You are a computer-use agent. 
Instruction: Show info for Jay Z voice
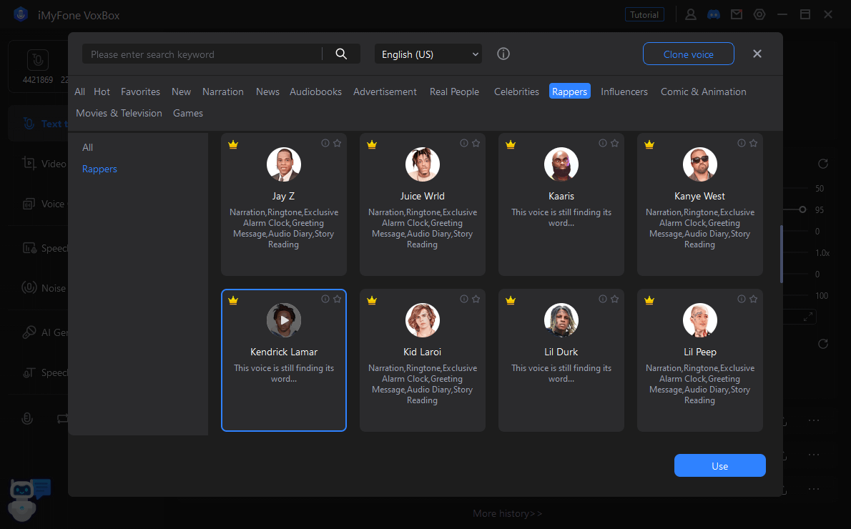click(x=325, y=143)
